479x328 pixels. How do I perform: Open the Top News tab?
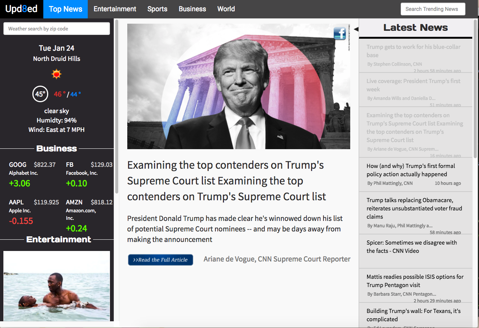[66, 9]
